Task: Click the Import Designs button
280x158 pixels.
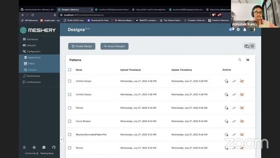Action: 115,46
